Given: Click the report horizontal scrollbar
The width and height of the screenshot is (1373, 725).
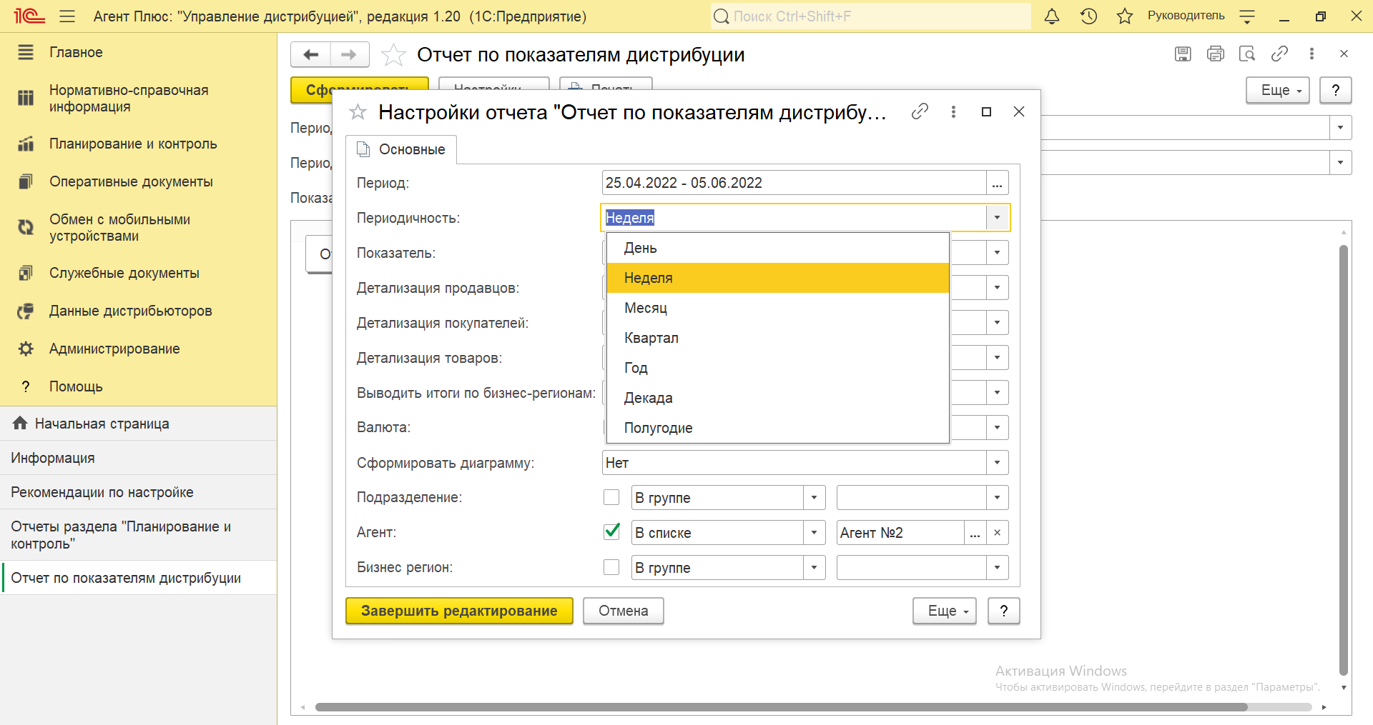Looking at the screenshot, I should click(781, 707).
